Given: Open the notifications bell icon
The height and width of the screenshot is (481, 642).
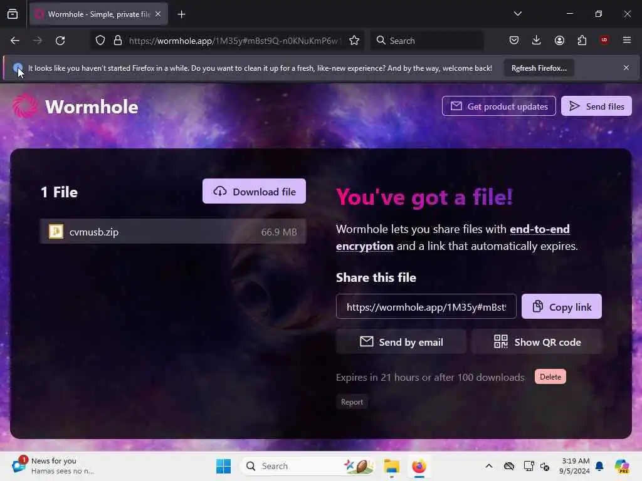Looking at the screenshot, I should [x=599, y=466].
